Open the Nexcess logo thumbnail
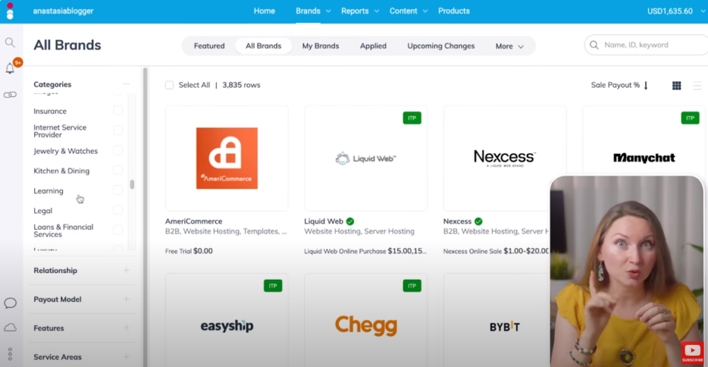Image resolution: width=708 pixels, height=367 pixels. click(x=505, y=158)
